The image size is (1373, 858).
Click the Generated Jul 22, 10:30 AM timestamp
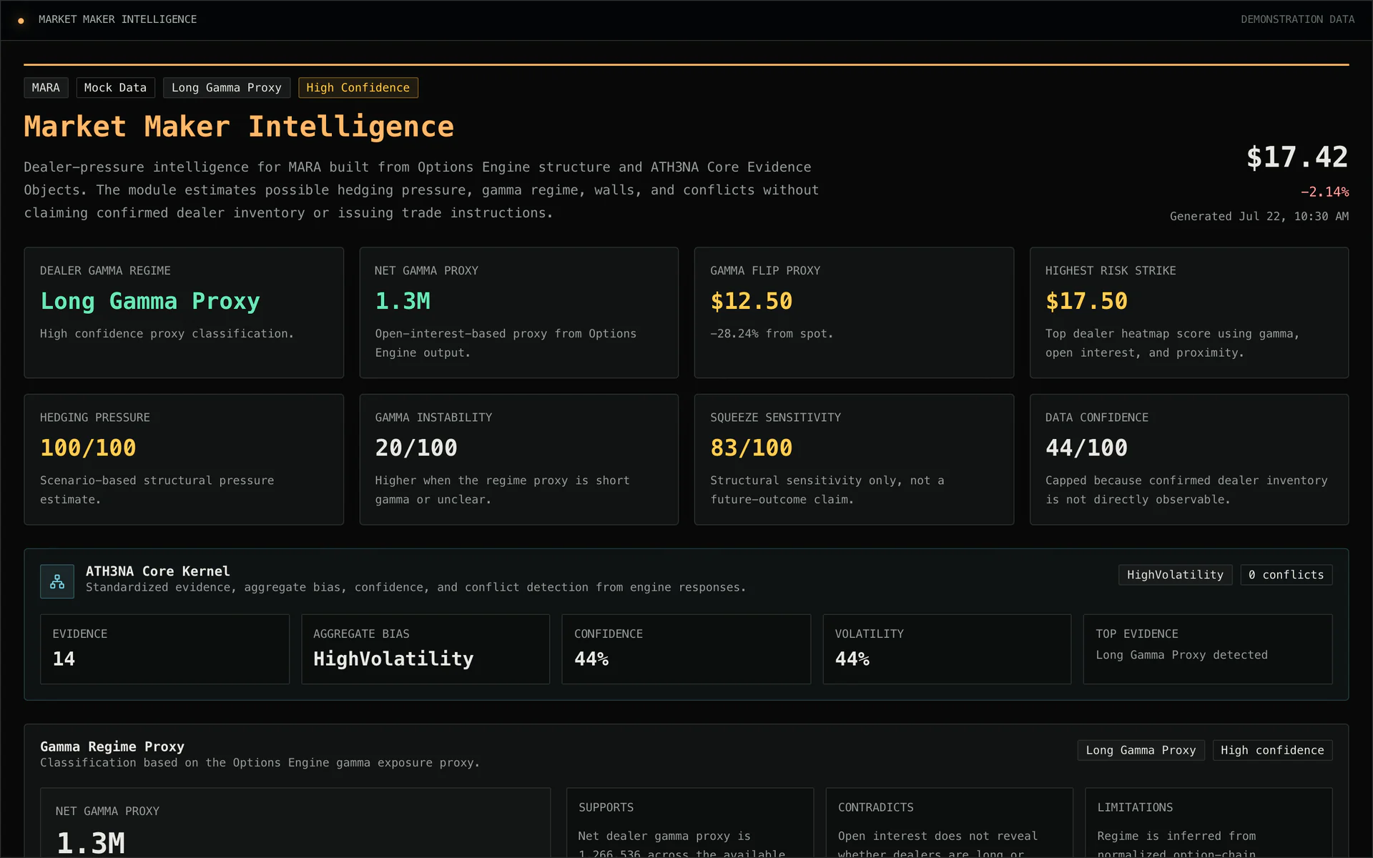pyautogui.click(x=1259, y=216)
